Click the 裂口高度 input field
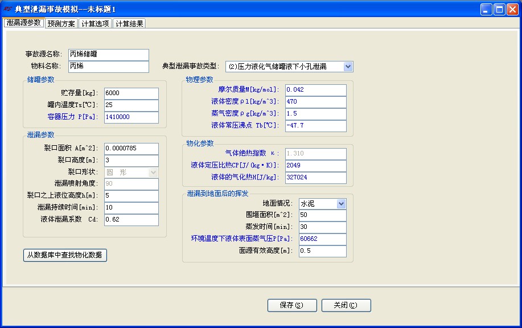This screenshot has height=328, width=522. [x=131, y=161]
